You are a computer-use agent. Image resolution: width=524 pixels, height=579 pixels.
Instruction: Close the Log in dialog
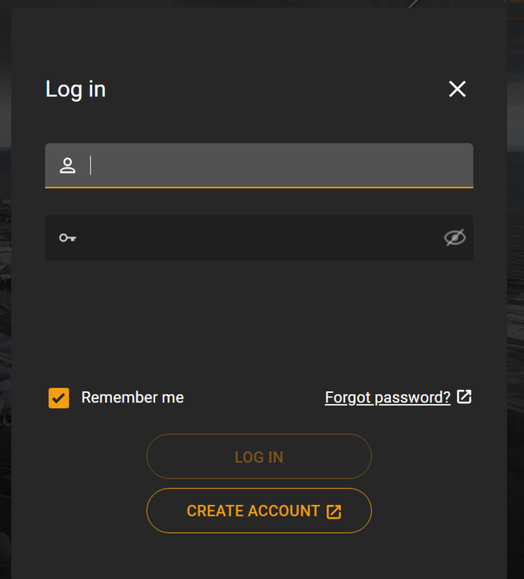pyautogui.click(x=458, y=89)
